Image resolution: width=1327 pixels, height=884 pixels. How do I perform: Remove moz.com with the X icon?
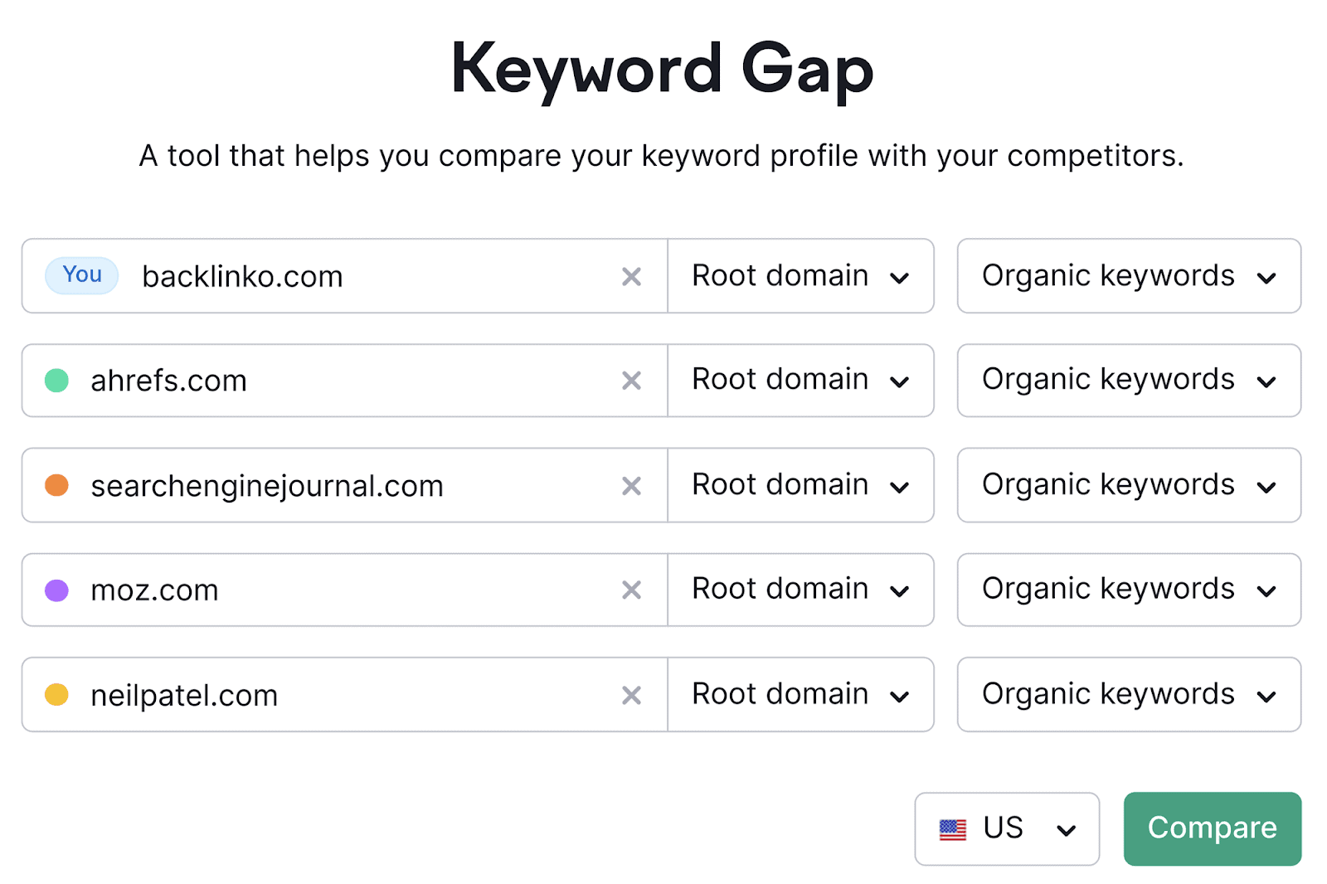point(631,590)
